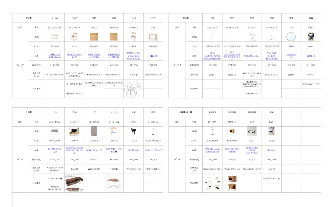Open the ローテレビ台 ナチュラル link

[74, 150]
